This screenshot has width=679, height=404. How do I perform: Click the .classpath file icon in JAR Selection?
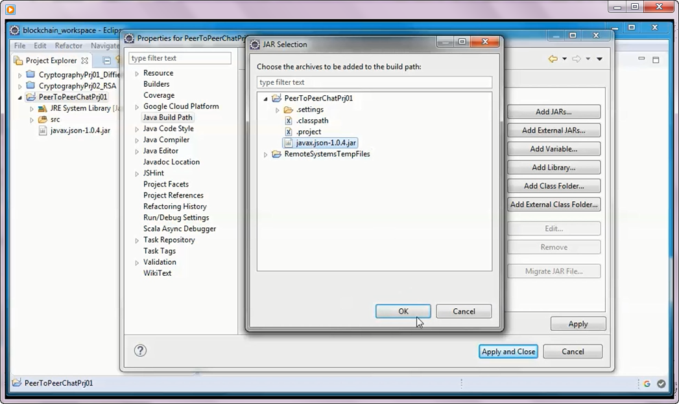point(288,120)
